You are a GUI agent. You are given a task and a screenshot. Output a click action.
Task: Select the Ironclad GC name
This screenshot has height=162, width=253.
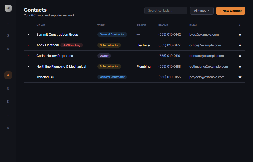pos(45,77)
